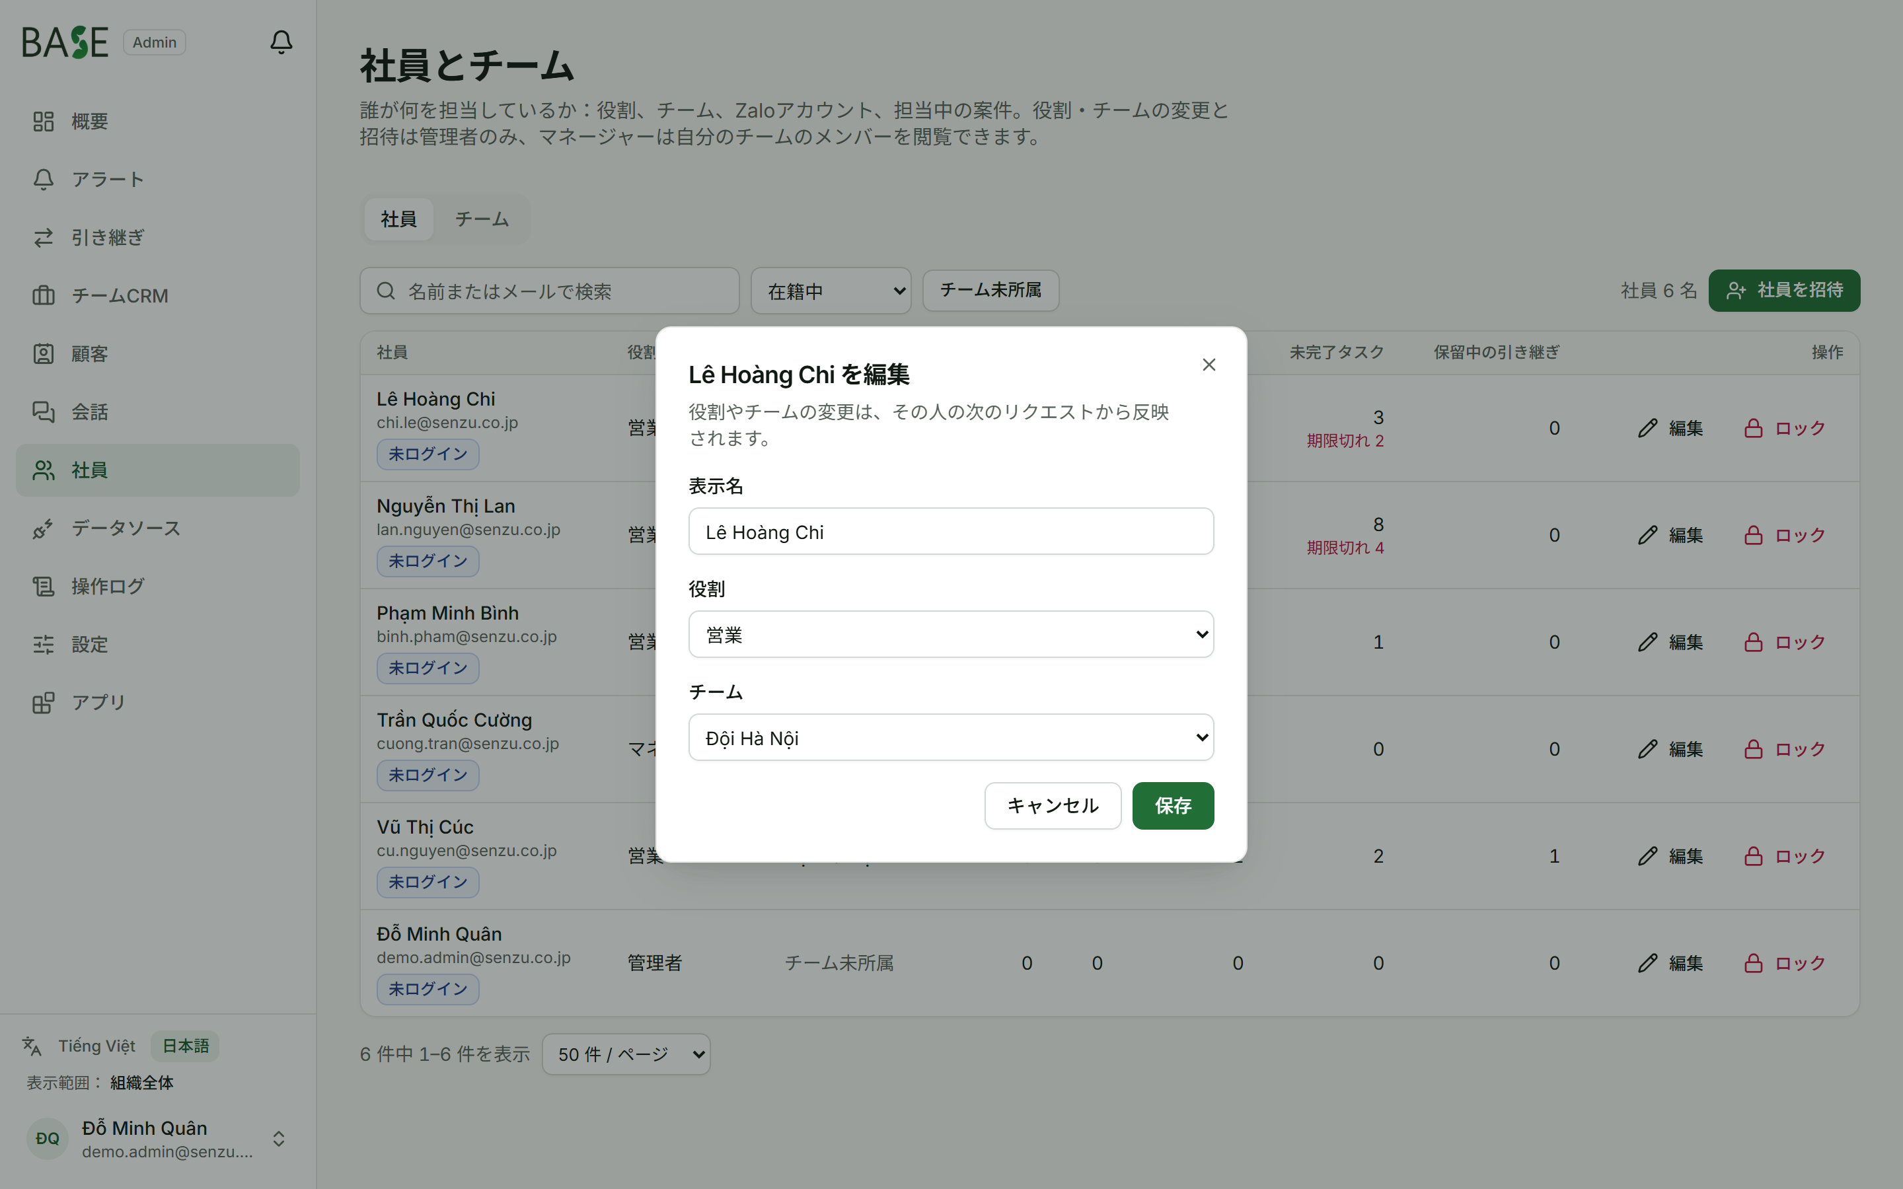The height and width of the screenshot is (1189, 1903).
Task: Switch to チーム tab
Action: point(481,219)
